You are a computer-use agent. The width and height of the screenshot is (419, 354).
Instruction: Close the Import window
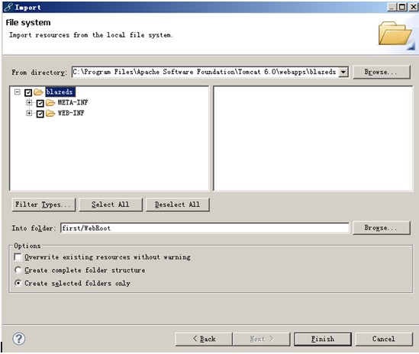click(x=413, y=7)
